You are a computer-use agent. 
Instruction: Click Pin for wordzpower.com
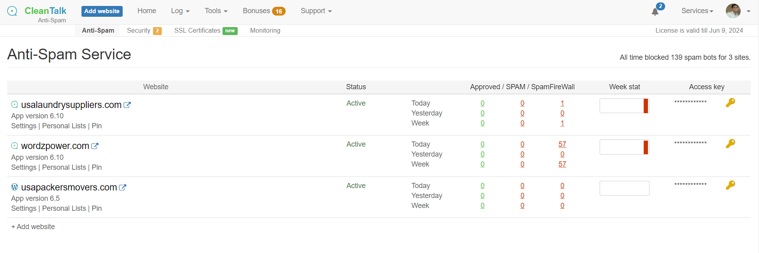click(97, 167)
